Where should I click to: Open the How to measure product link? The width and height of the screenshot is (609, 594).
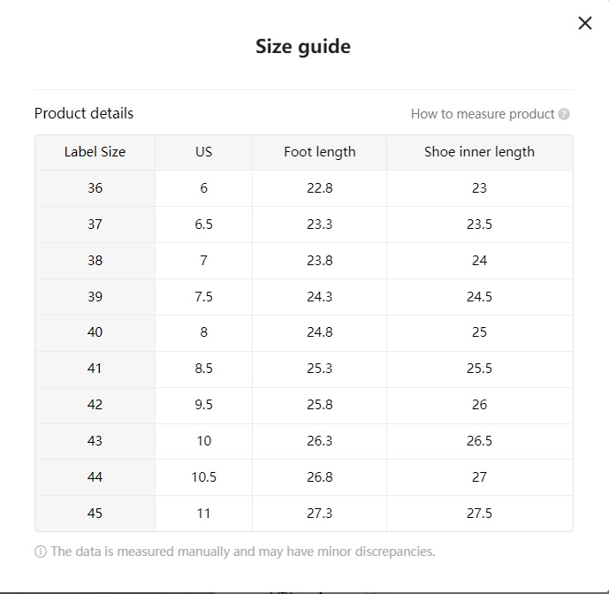pos(483,114)
